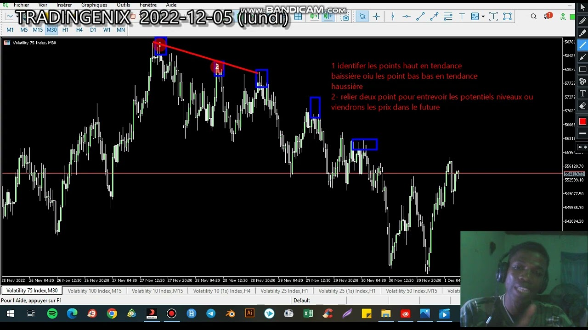Select the numbering tool in drawing sidebar
The height and width of the screenshot is (330, 588).
pyautogui.click(x=582, y=82)
